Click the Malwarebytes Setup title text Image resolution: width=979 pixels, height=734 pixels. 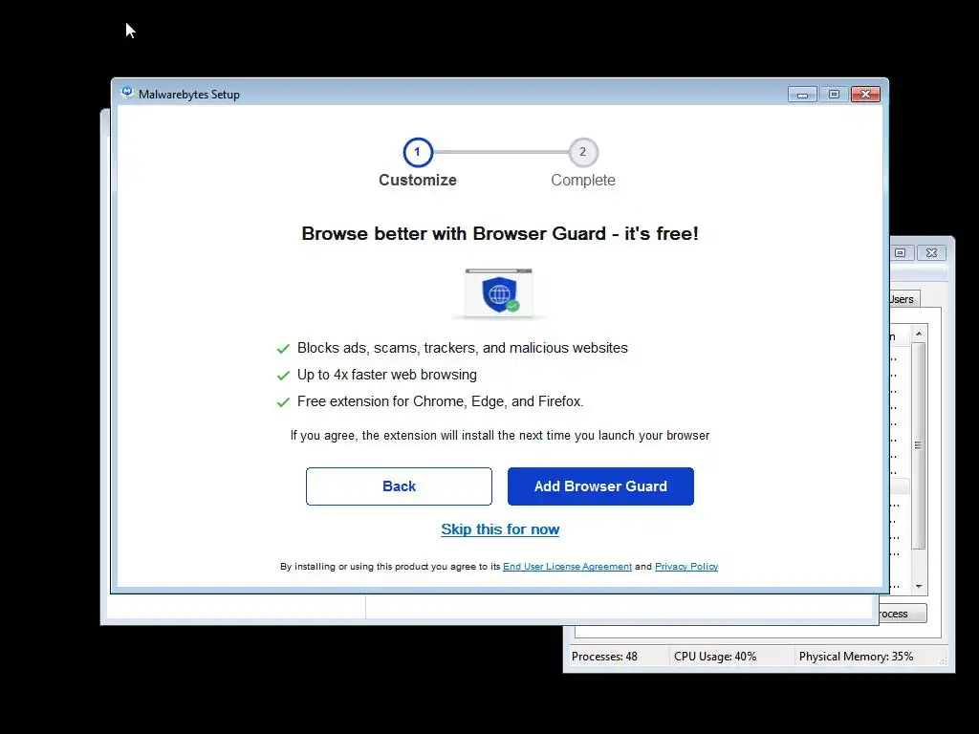click(189, 95)
